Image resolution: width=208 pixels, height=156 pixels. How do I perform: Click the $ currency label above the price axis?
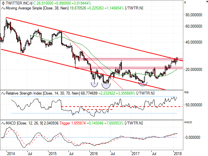click(x=185, y=2)
